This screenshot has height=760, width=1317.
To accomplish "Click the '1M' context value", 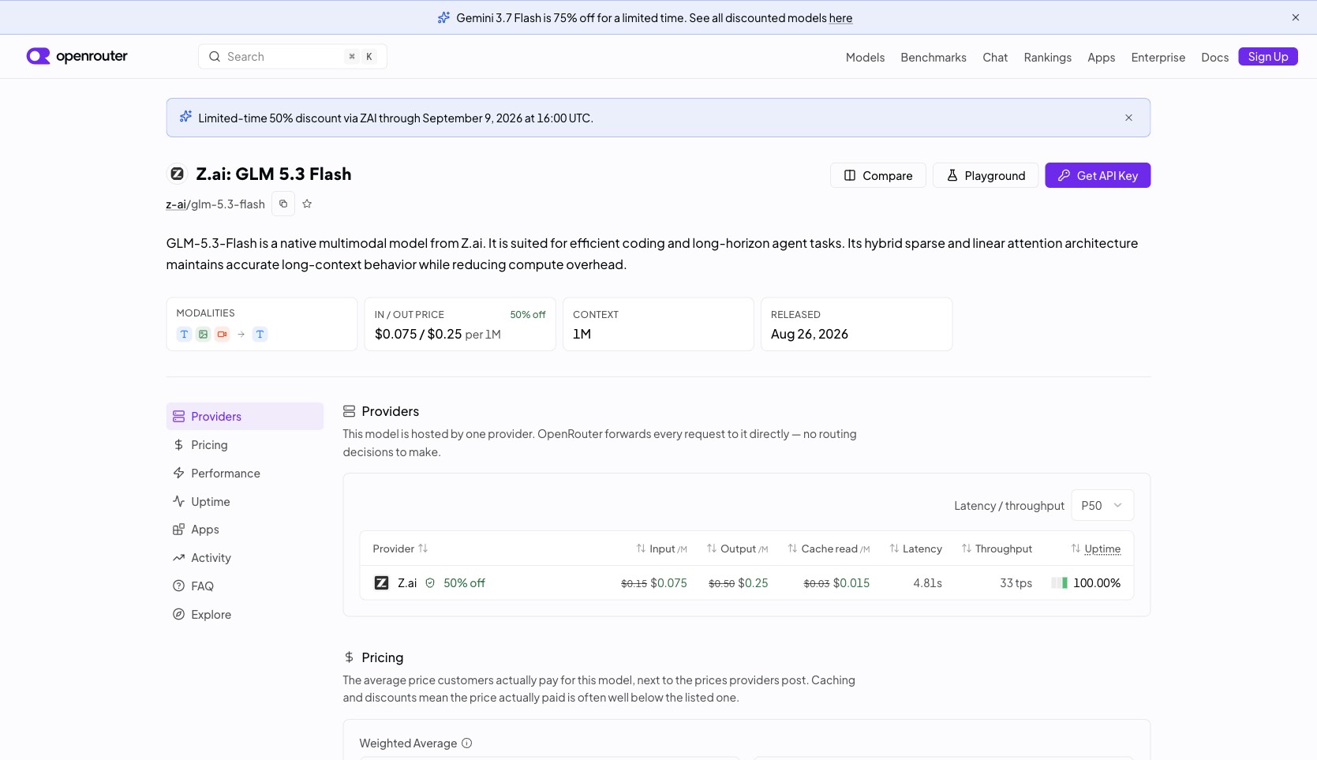I will click(x=582, y=334).
